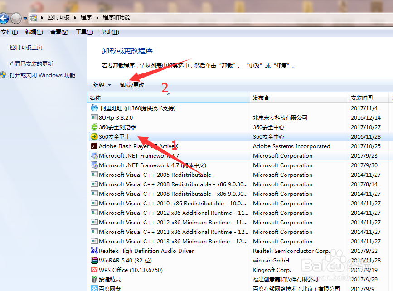Click publisher Kingsoft Corp.

tap(272, 270)
